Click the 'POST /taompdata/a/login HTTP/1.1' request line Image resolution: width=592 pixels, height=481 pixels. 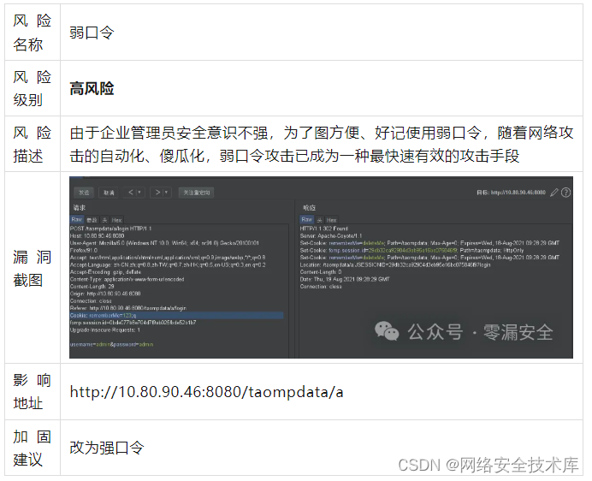(110, 229)
